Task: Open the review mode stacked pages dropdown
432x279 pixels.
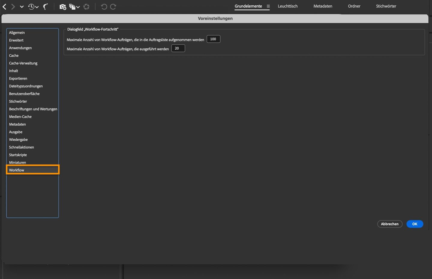Action: pos(74,7)
